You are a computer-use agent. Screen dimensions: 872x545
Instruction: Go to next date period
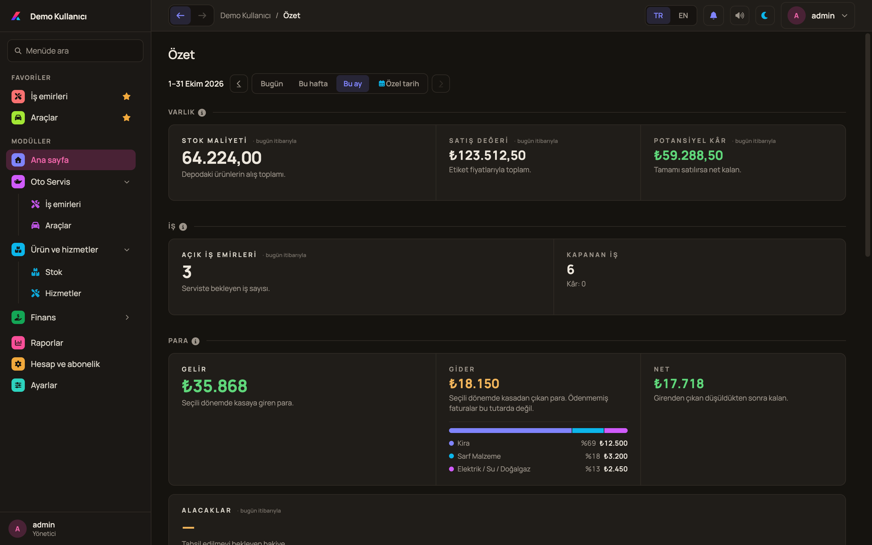441,84
